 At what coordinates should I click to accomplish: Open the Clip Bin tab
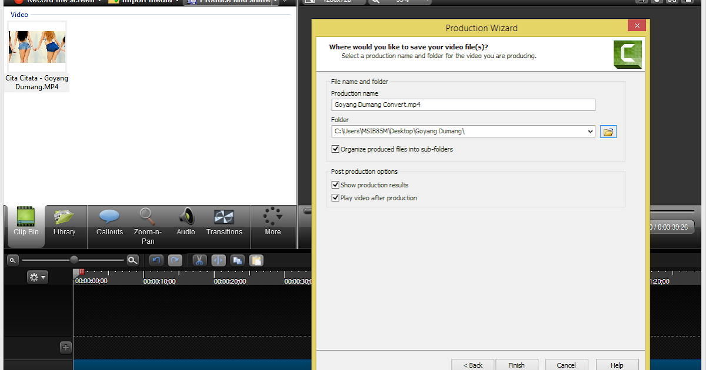(x=26, y=227)
